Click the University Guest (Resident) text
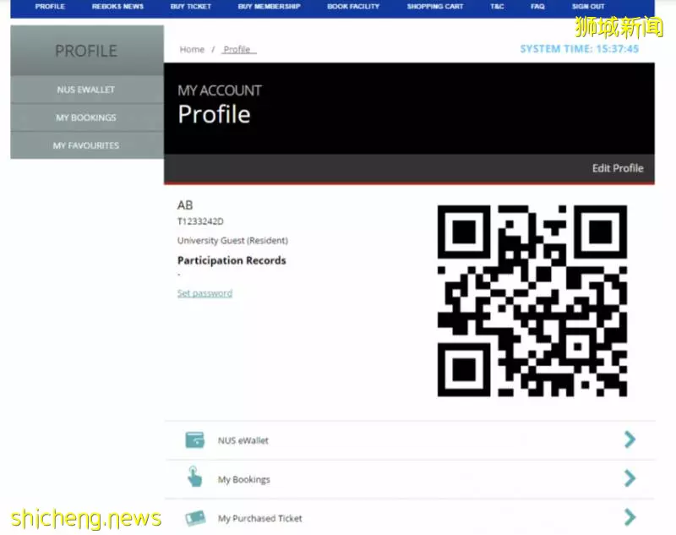This screenshot has width=676, height=535. click(x=233, y=241)
